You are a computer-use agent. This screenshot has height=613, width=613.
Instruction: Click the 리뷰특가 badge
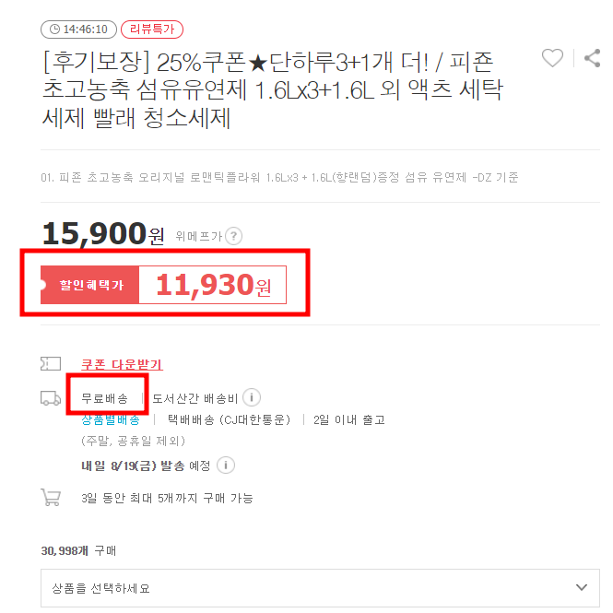click(x=152, y=29)
